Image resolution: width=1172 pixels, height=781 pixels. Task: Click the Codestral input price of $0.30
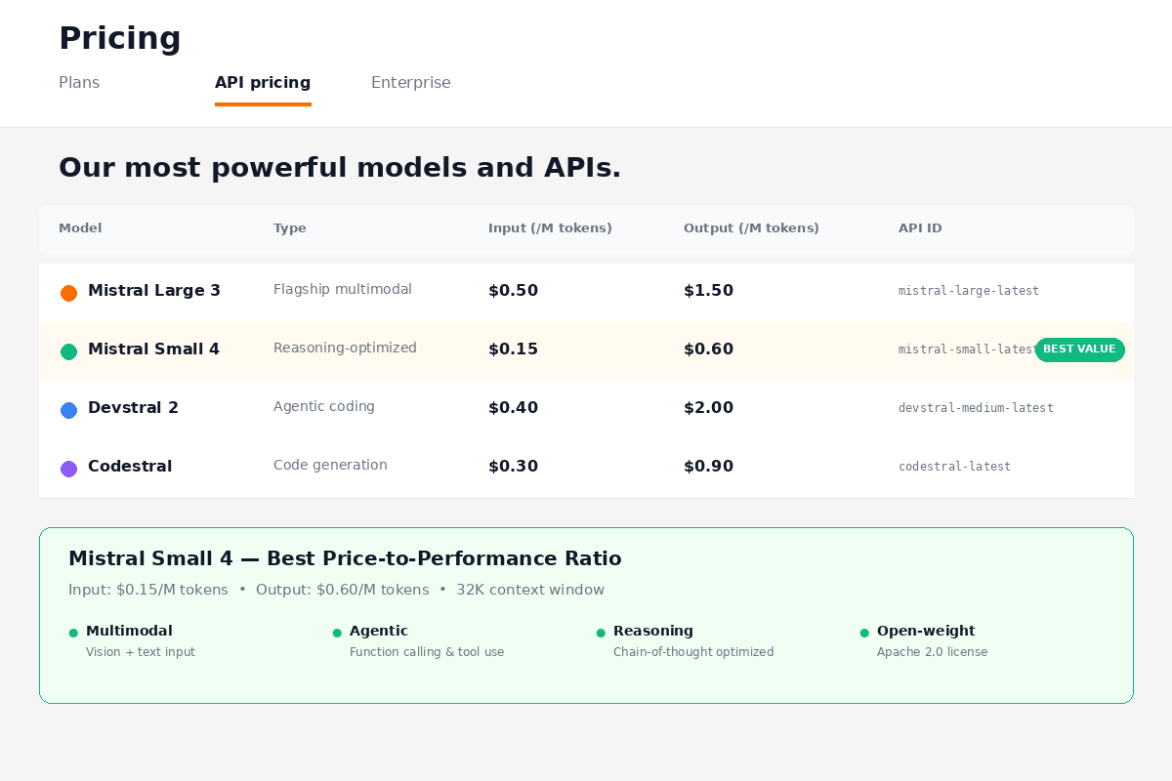[x=513, y=466]
